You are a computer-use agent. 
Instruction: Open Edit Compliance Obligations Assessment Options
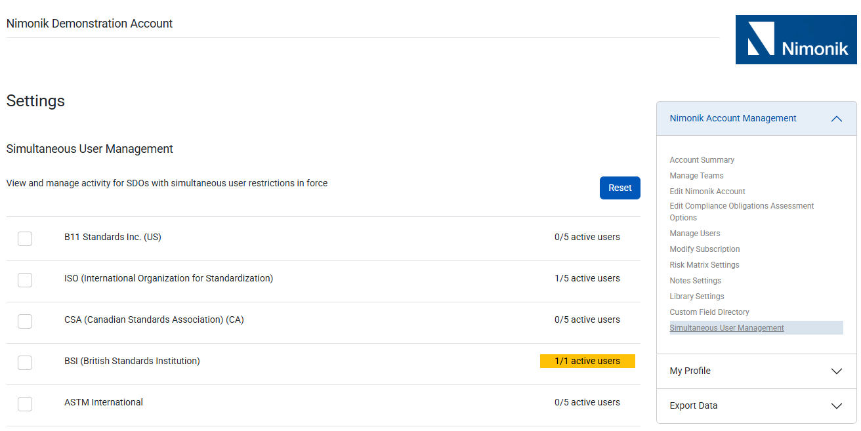(742, 212)
